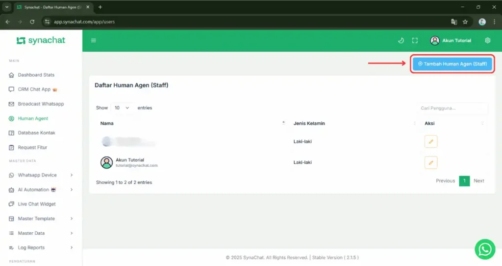Image resolution: width=502 pixels, height=266 pixels.
Task: Click the Cari Pengguna search field
Action: point(452,108)
